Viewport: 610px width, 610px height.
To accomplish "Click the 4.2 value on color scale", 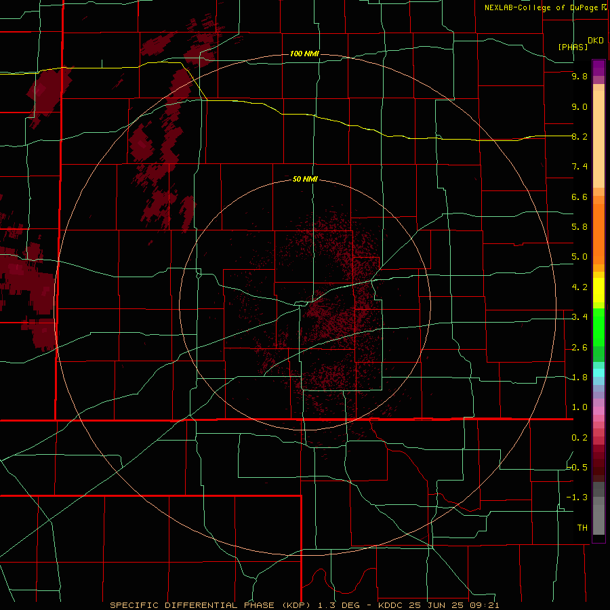I will (579, 287).
